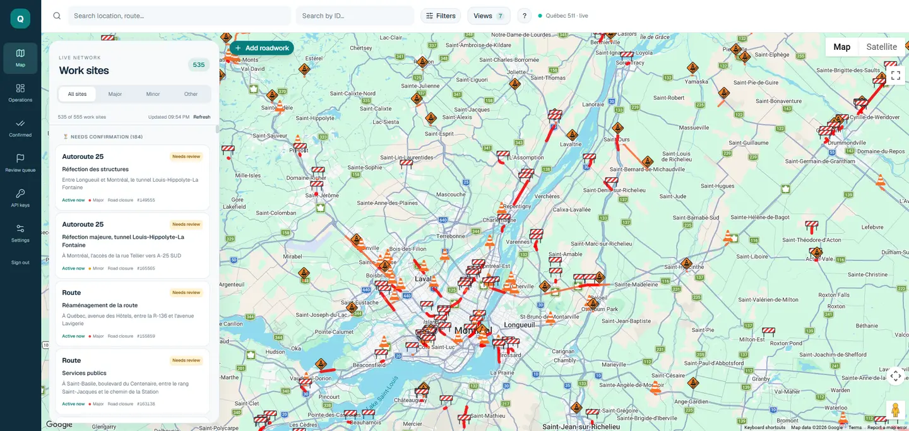
Task: Open Autoroute 25 Réfection des structures card
Action: [x=133, y=178]
